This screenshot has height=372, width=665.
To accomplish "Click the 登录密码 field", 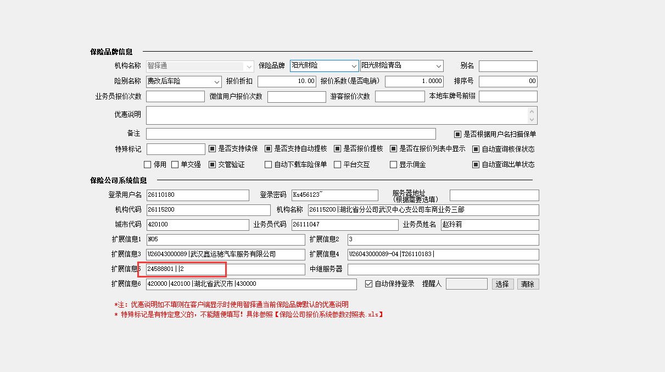I will pos(334,195).
